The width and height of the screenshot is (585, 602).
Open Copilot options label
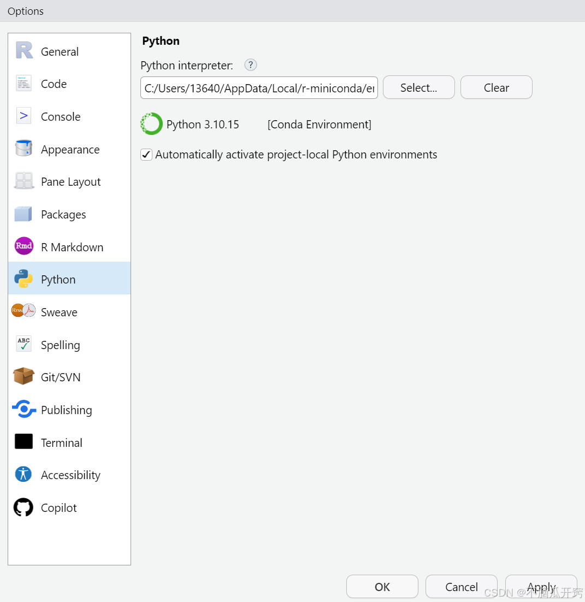(59, 508)
